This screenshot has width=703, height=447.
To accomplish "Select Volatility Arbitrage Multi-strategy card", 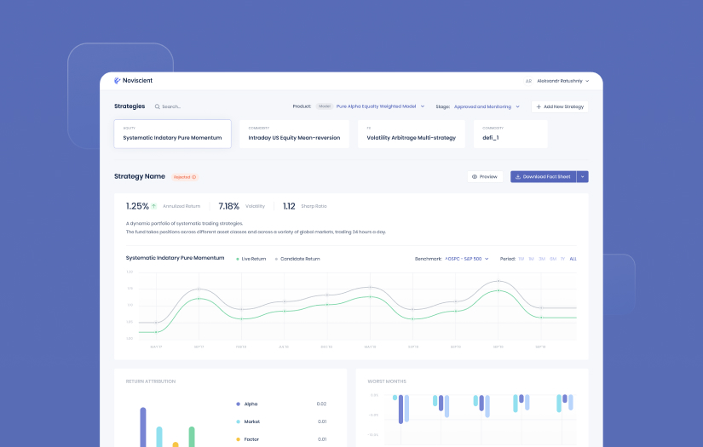I will [x=411, y=134].
